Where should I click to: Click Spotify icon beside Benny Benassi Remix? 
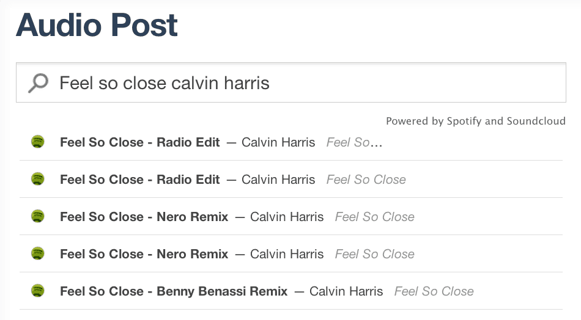point(37,291)
